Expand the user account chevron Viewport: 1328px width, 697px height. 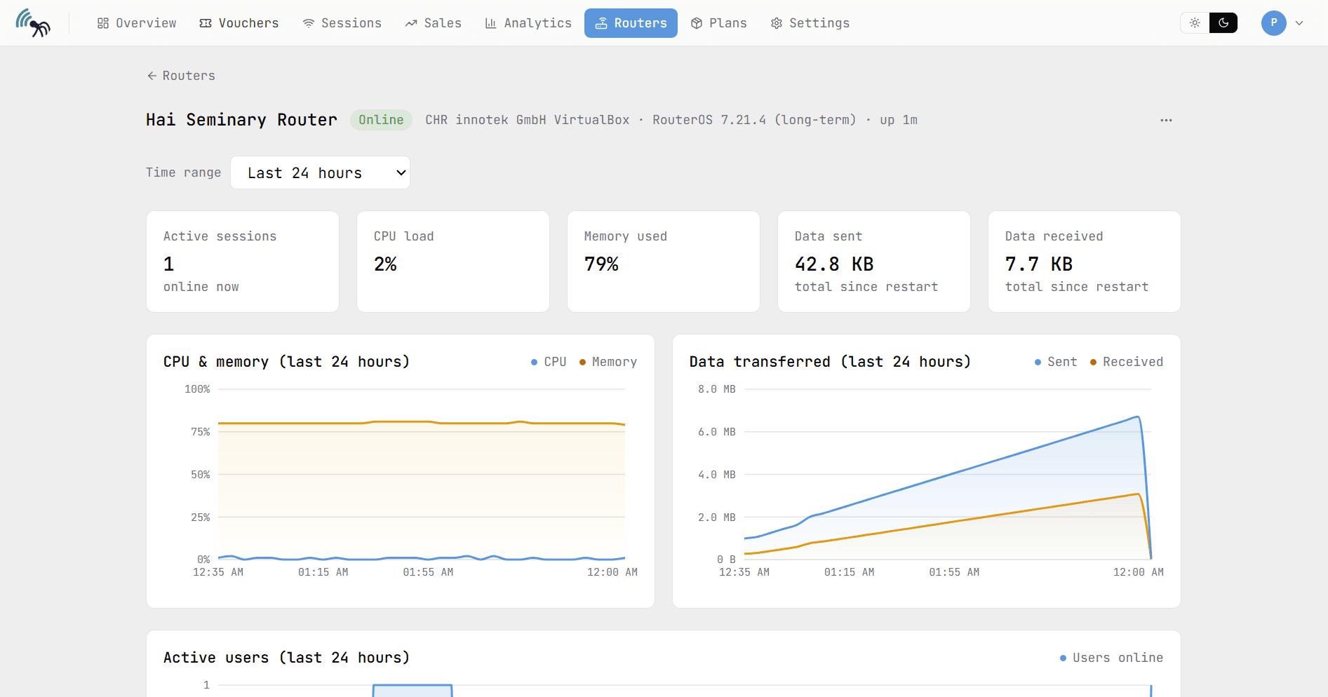point(1299,23)
